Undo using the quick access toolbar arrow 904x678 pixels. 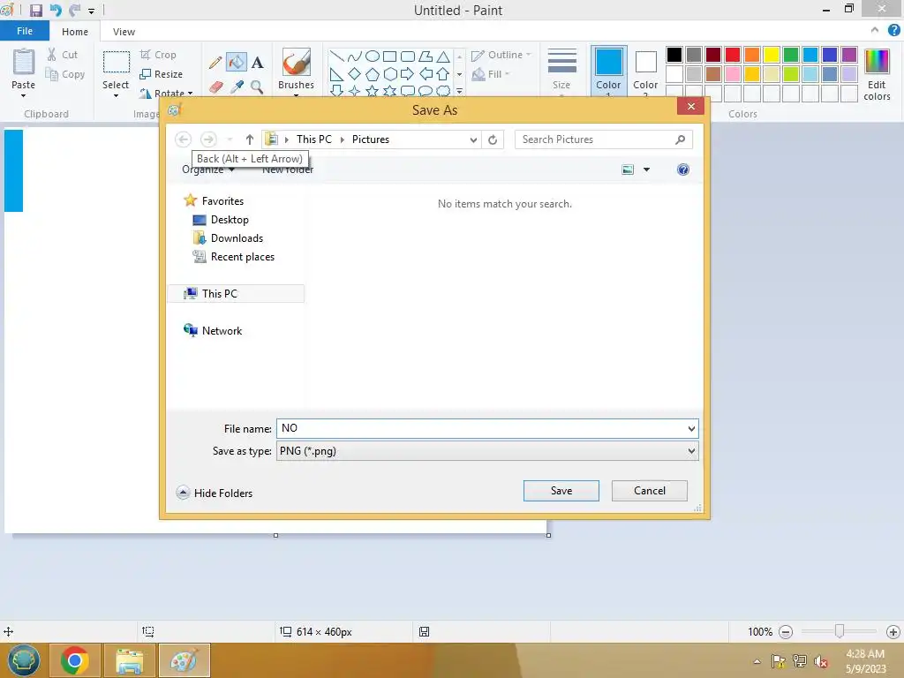coord(56,11)
